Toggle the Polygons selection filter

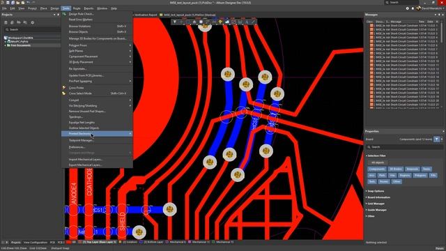tap(420, 175)
